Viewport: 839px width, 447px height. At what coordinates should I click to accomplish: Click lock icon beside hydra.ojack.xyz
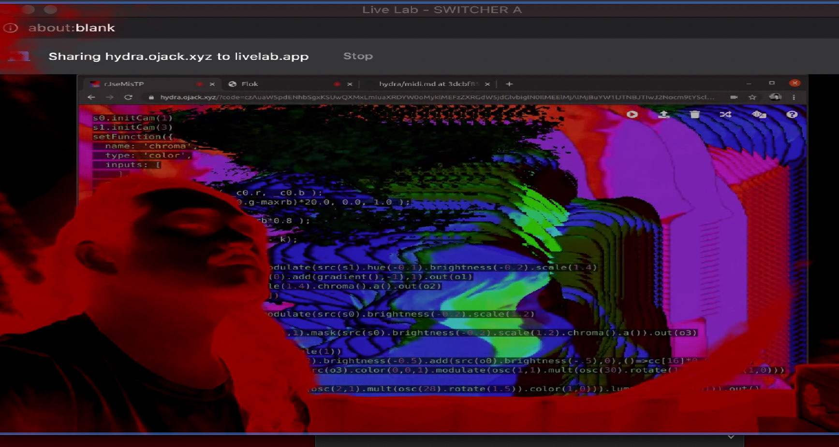coord(151,97)
